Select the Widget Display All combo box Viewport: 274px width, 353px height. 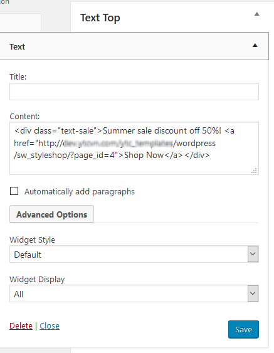134,293
